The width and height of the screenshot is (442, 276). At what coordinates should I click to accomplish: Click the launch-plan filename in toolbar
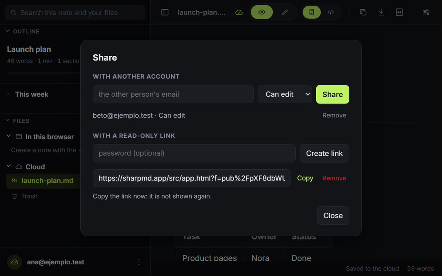pyautogui.click(x=202, y=12)
